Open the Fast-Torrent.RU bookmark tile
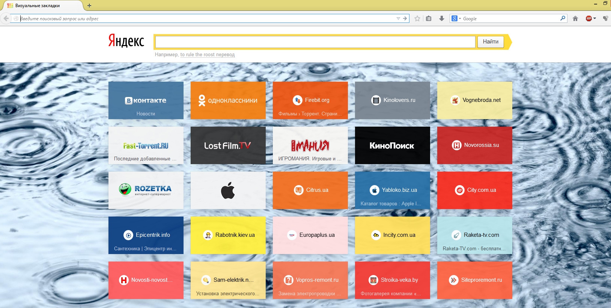 (x=146, y=145)
